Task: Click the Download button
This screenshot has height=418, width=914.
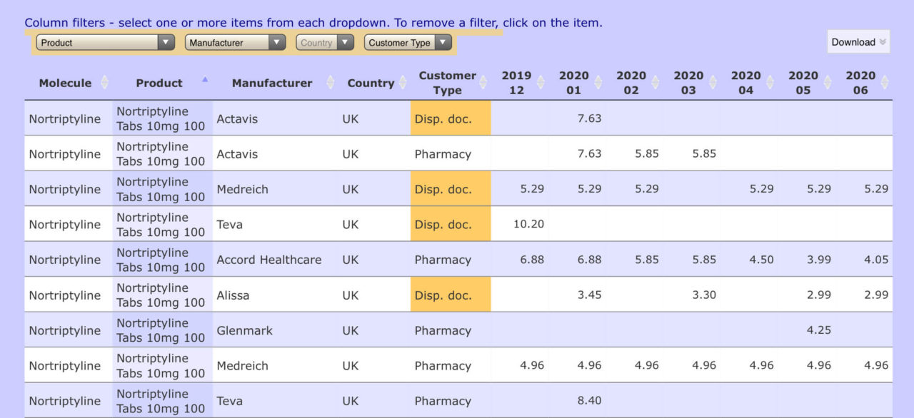Action: pyautogui.click(x=853, y=42)
